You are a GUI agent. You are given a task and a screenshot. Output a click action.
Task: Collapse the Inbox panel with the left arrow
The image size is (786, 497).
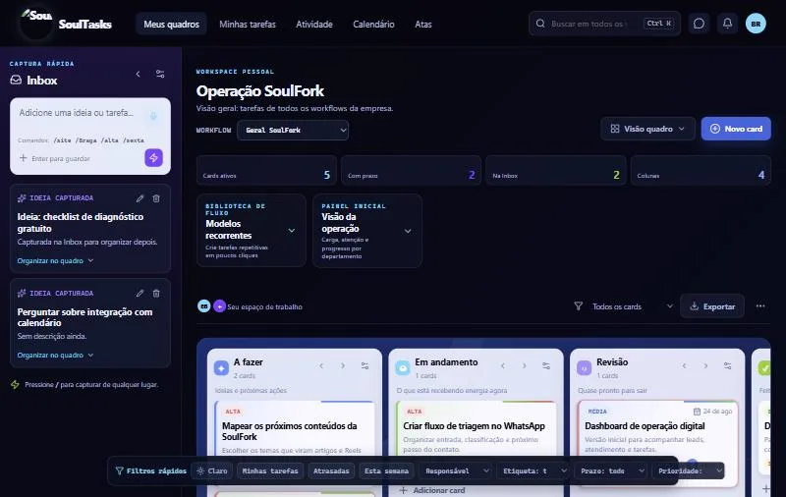(x=138, y=74)
